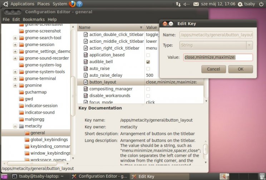Click the boolean icon of application_based
Image resolution: width=266 pixels, height=180 pixels.
[86, 55]
